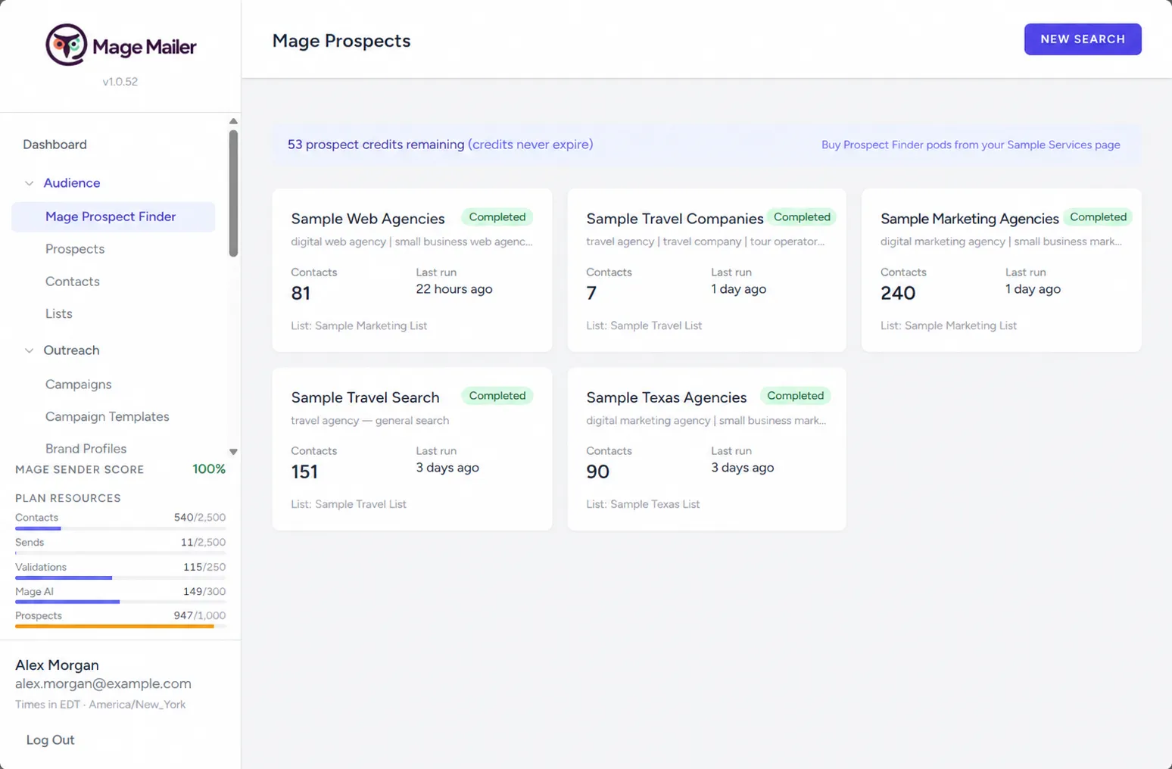The image size is (1172, 769).
Task: Click the alex.morgan@example.com email address
Action: pos(103,683)
